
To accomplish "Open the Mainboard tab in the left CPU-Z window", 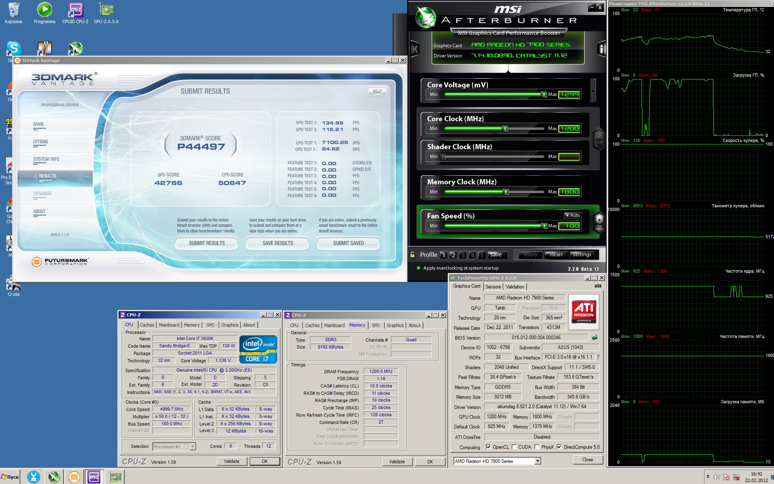I will click(169, 325).
